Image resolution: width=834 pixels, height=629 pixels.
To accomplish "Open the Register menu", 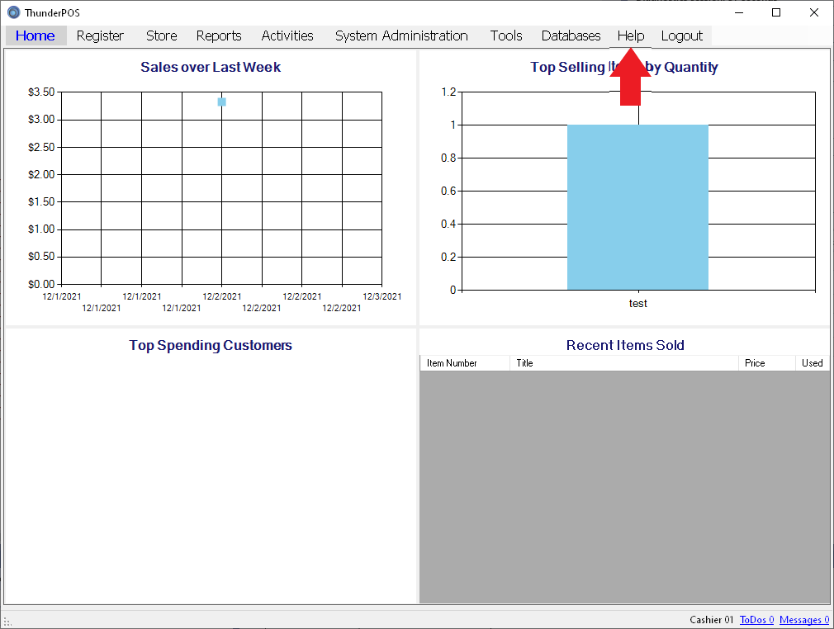I will coord(100,35).
